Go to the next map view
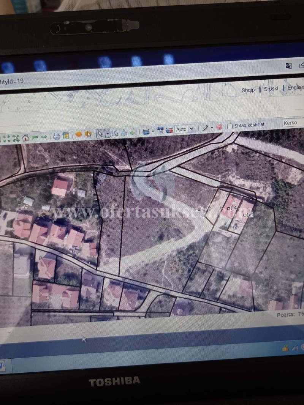Image resolution: width=304 pixels, height=405 pixels. click(44, 137)
